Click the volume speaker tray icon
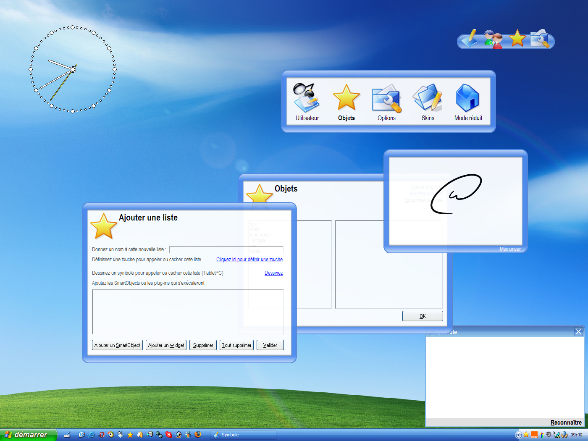Viewport: 588px width, 441px height. pos(549,434)
